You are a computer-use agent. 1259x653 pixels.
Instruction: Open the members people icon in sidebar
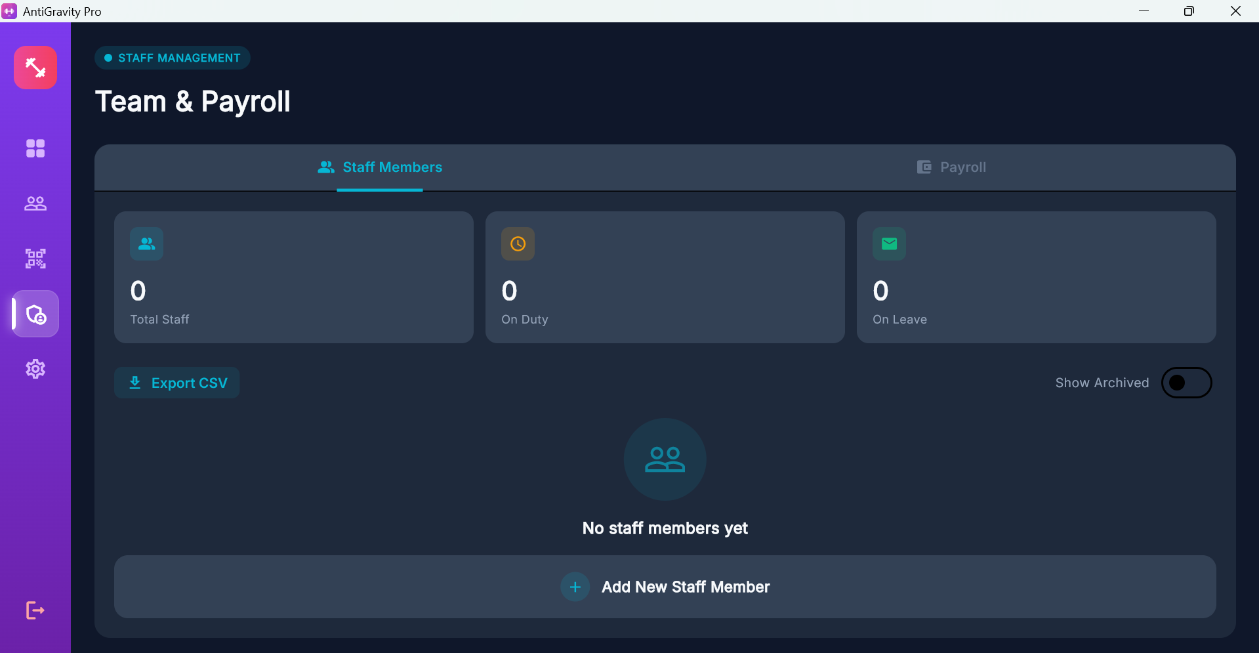[35, 203]
